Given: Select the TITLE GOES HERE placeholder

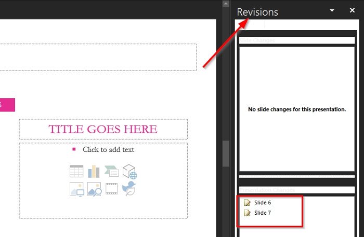Looking at the screenshot, I should click(103, 129).
